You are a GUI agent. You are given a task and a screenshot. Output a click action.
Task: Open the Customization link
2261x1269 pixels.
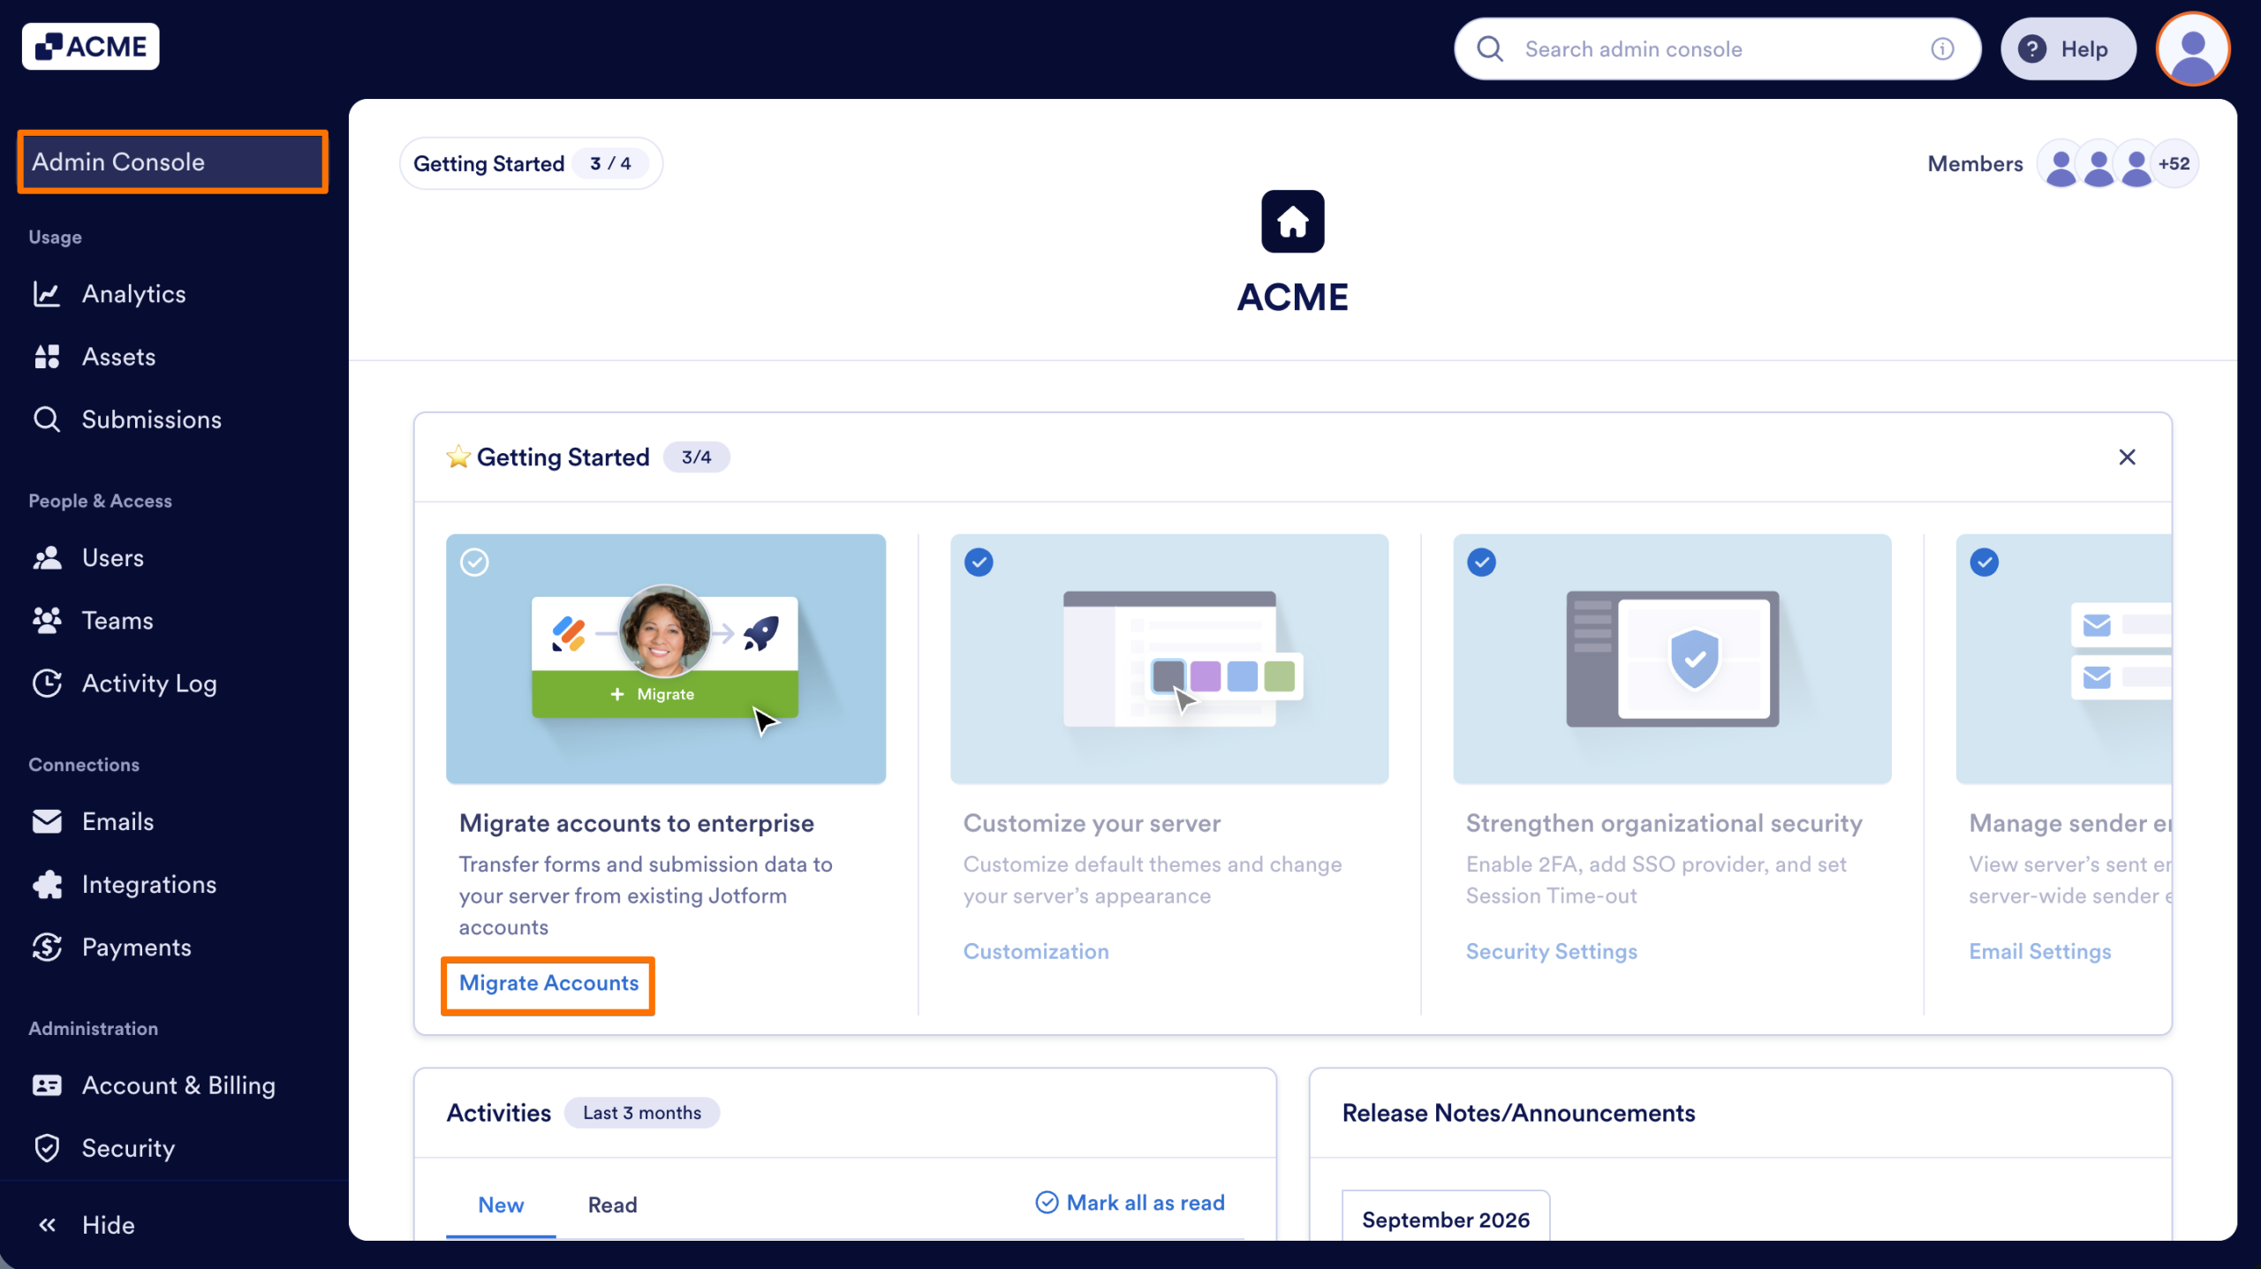1036,952
